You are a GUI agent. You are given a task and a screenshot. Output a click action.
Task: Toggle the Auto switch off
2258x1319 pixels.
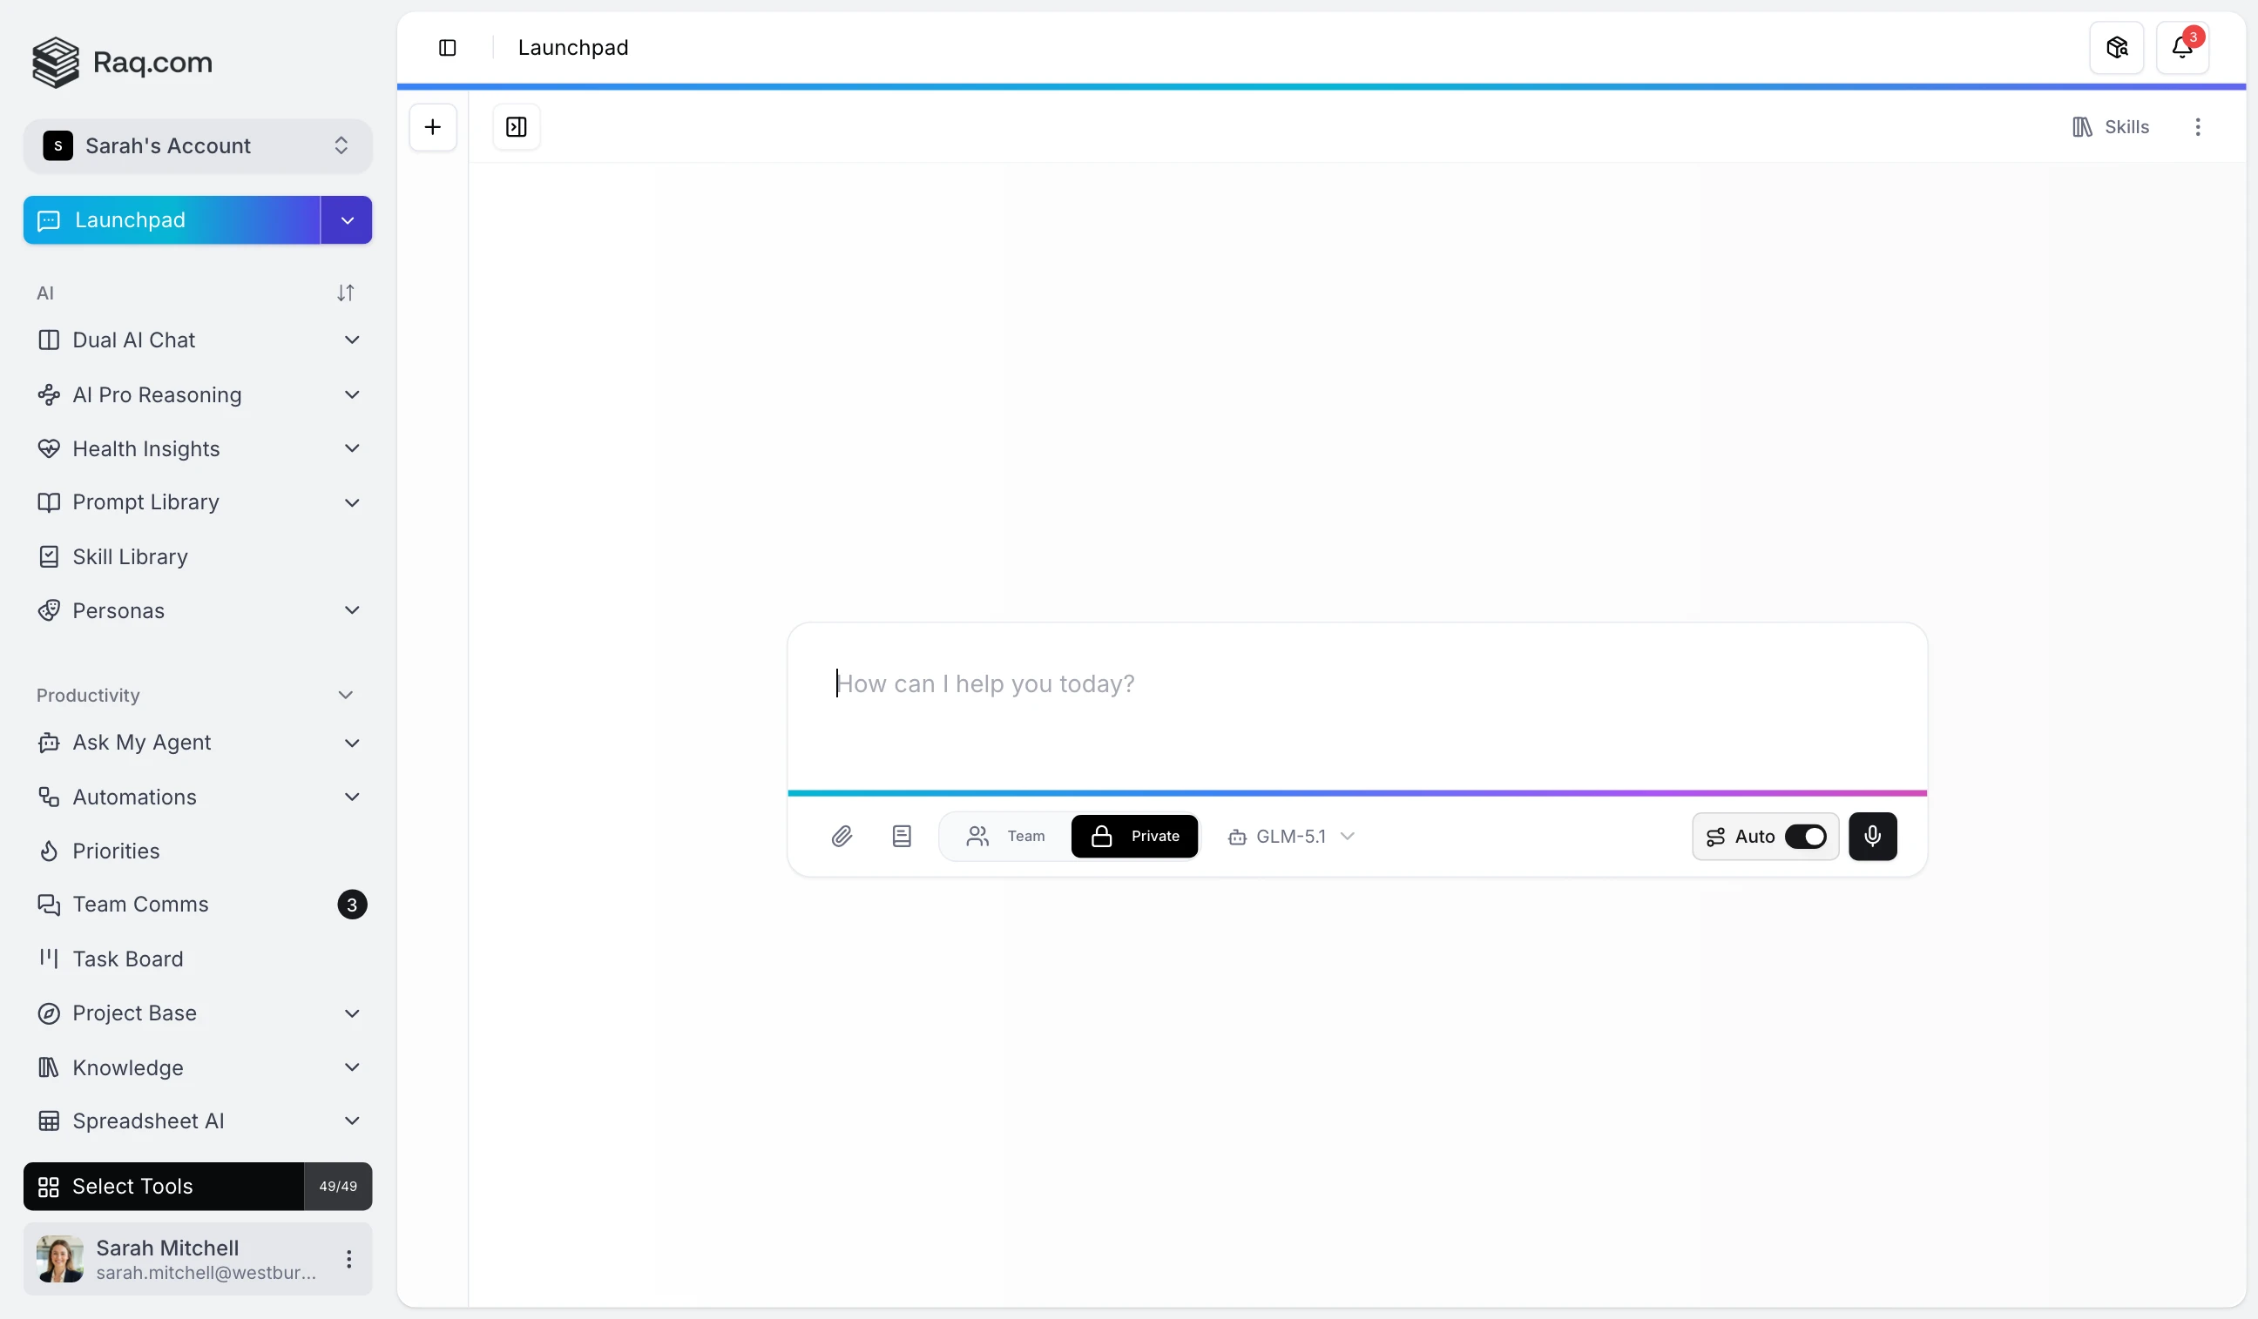(x=1805, y=836)
